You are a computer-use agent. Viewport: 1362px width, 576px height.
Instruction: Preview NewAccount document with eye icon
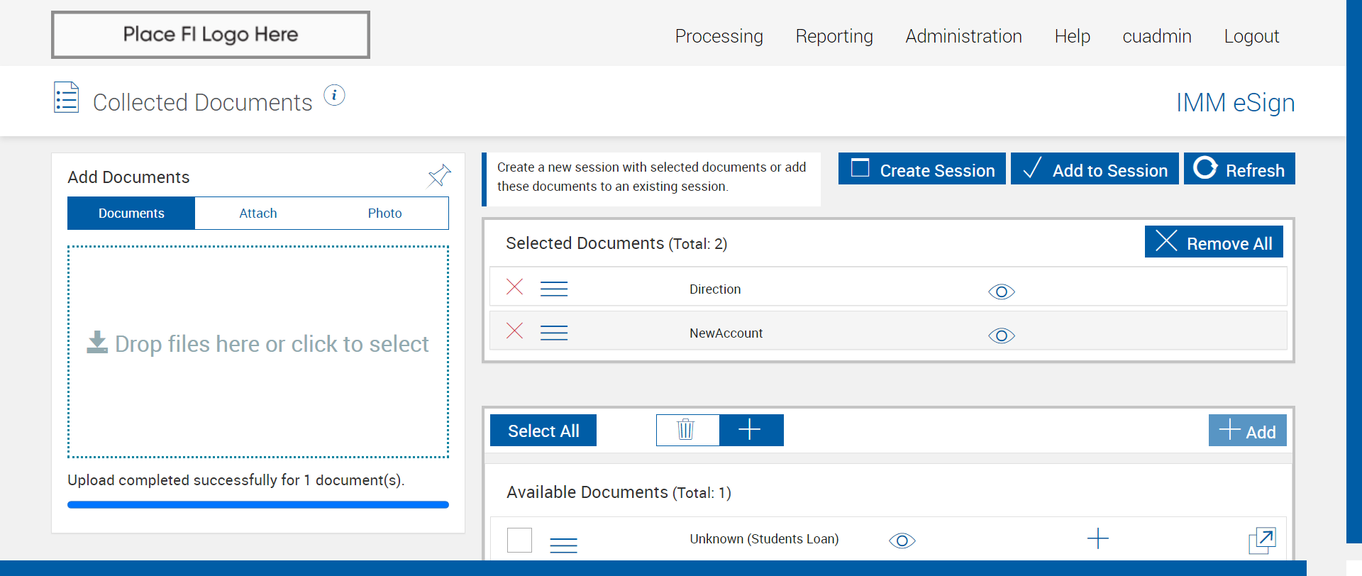(1001, 336)
